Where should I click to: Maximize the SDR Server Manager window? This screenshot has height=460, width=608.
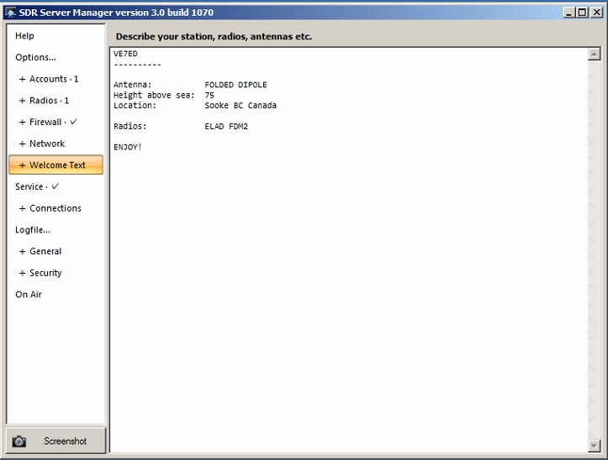pos(582,13)
